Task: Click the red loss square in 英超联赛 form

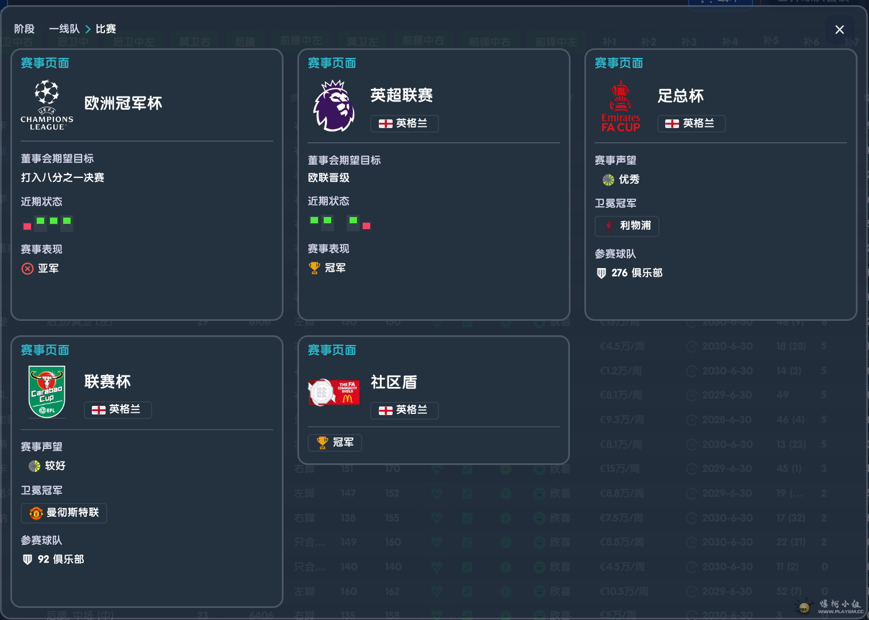Action: tap(366, 226)
